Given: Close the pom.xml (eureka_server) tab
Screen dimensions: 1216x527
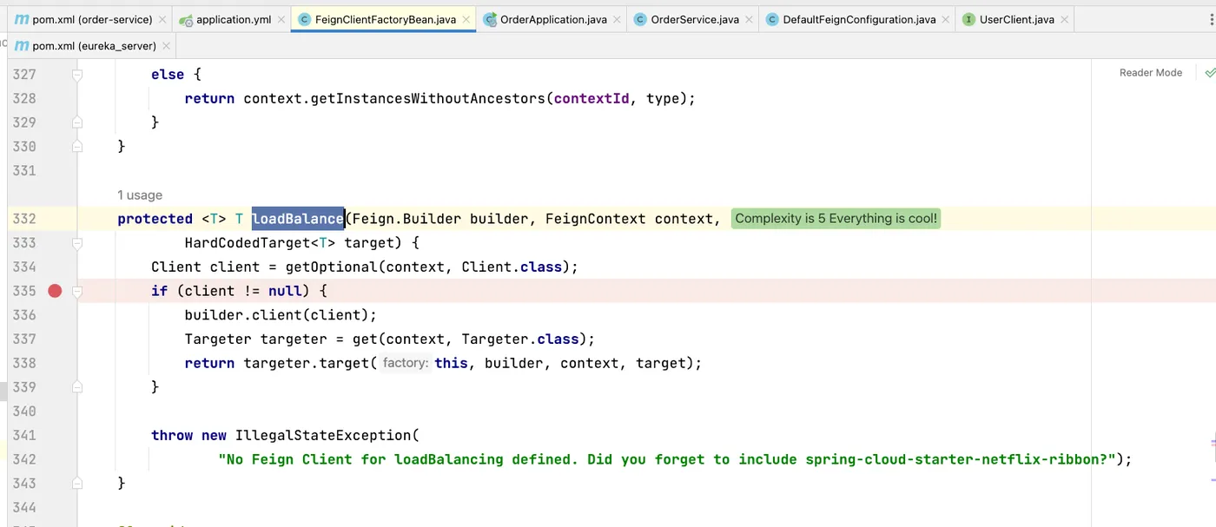Looking at the screenshot, I should [167, 47].
